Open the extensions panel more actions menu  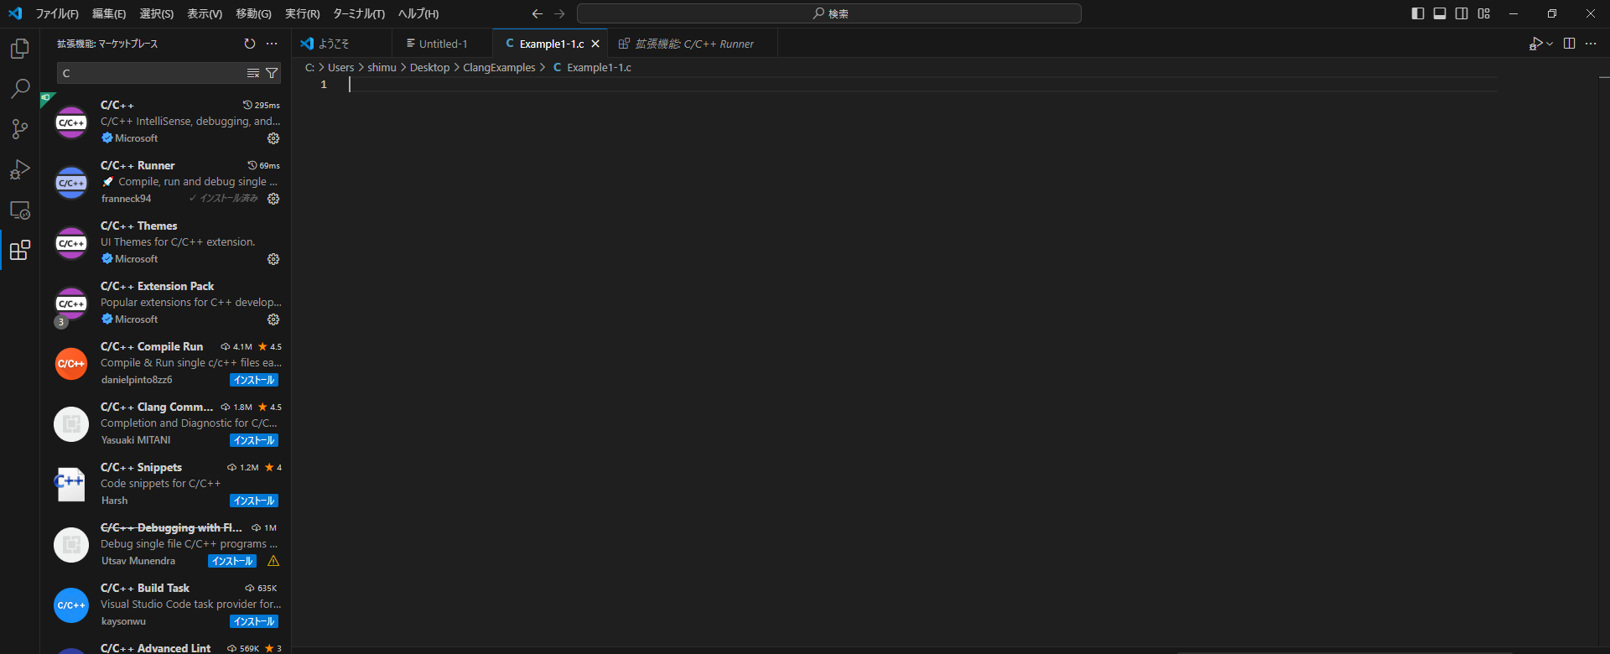272,44
